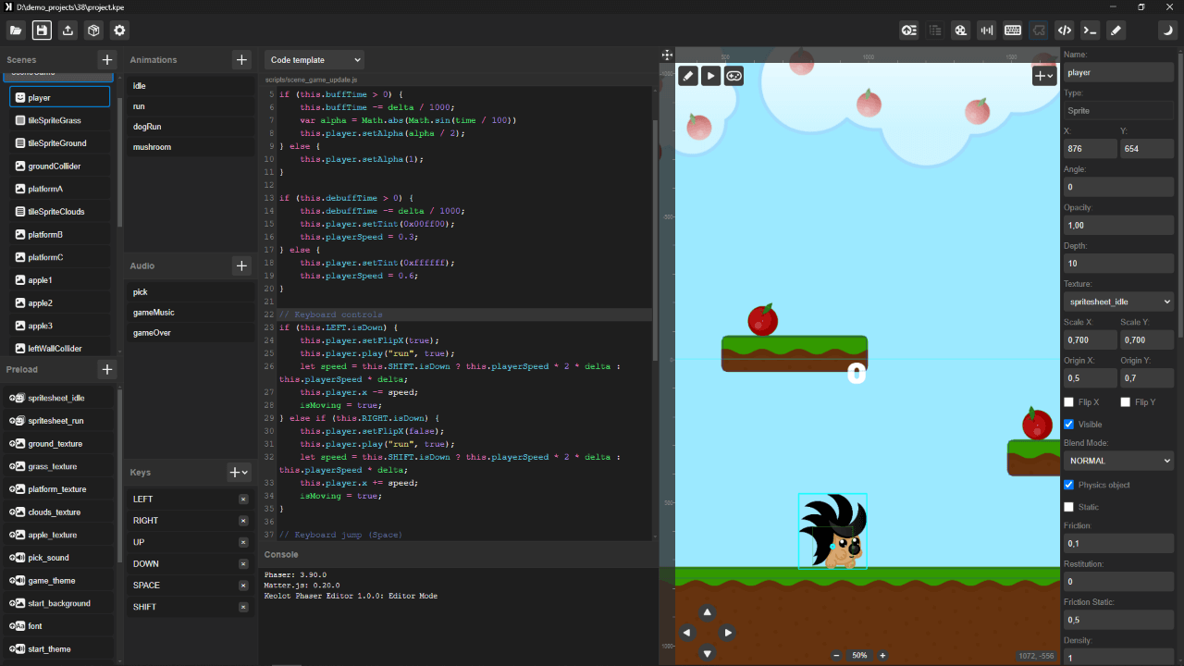The width and height of the screenshot is (1184, 666).
Task: Remove the SPACE key entry
Action: [x=243, y=586]
